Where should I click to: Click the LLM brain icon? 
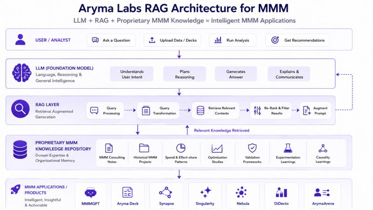pyautogui.click(x=21, y=73)
